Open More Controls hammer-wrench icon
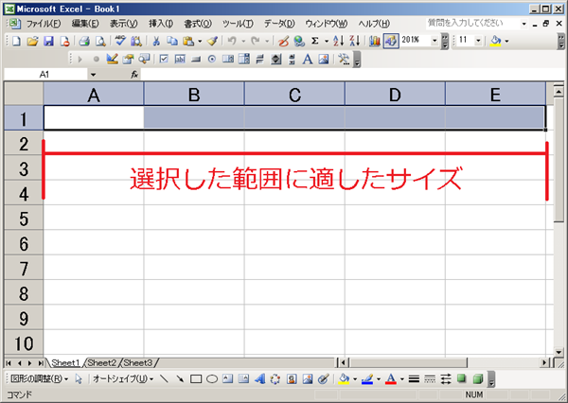This screenshot has height=403, width=568. [x=344, y=59]
